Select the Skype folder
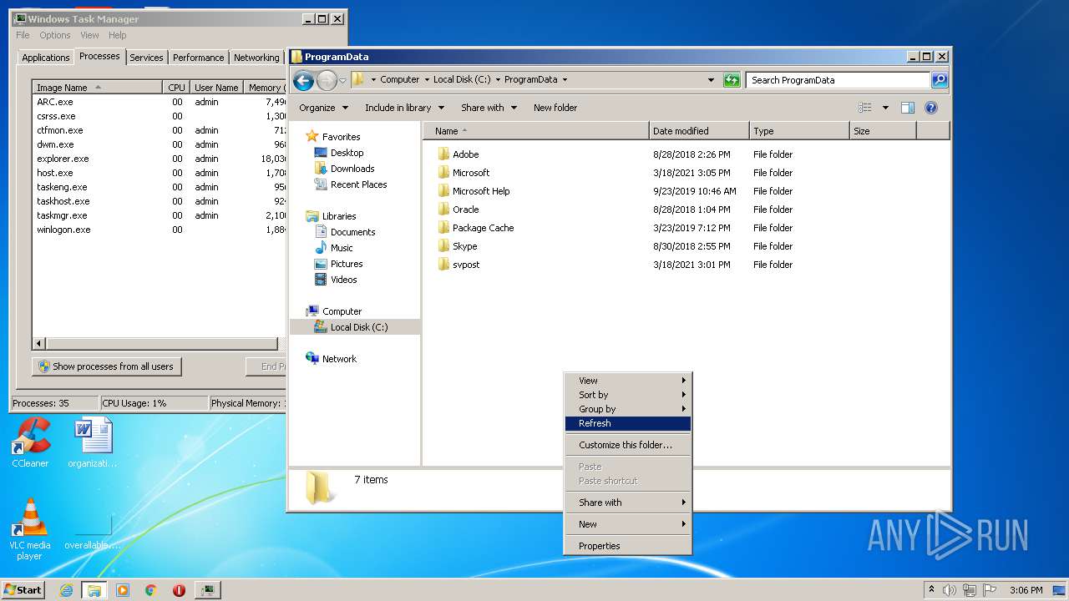 [458, 246]
